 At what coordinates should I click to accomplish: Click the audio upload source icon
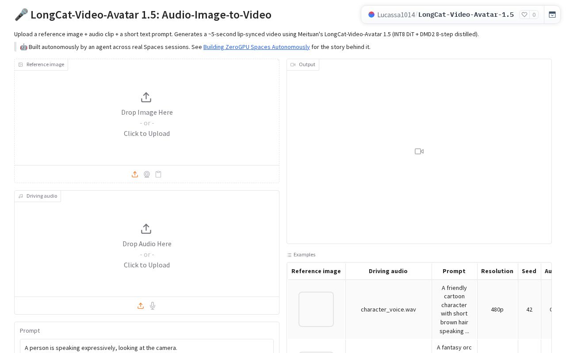[141, 306]
